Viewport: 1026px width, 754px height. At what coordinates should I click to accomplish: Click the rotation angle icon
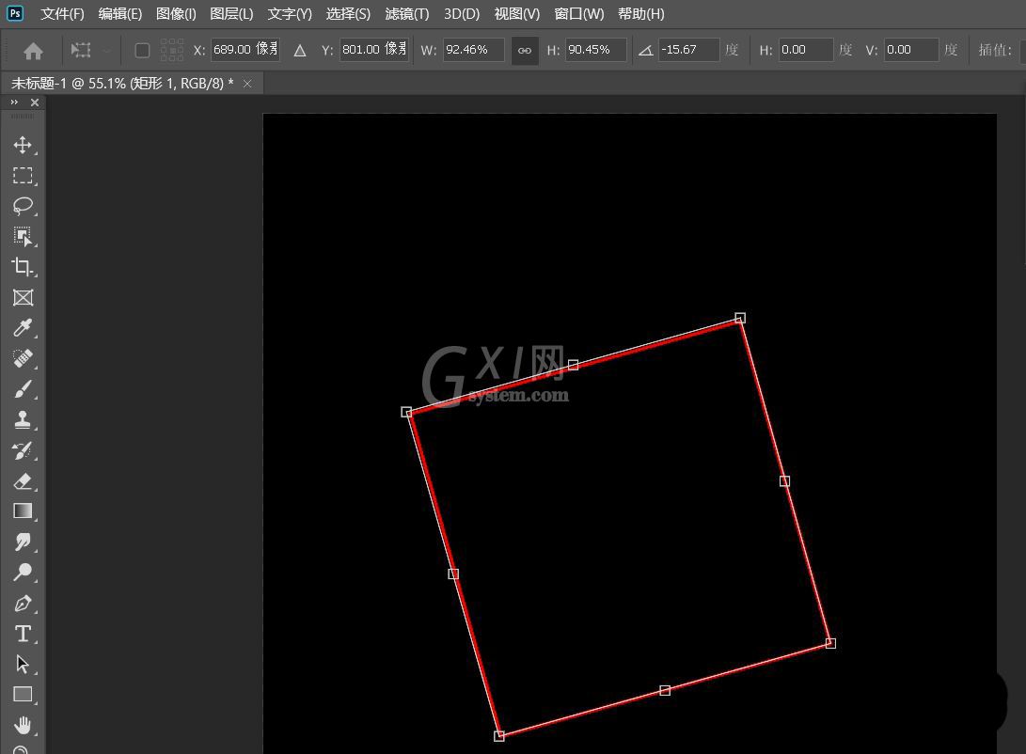646,51
